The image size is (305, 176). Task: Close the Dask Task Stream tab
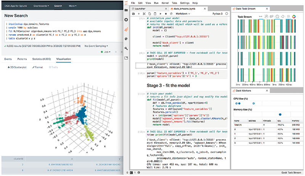point(266,8)
